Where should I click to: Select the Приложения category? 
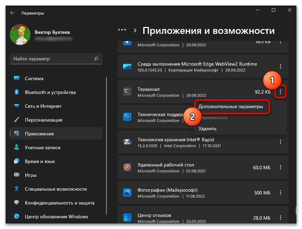point(56,134)
